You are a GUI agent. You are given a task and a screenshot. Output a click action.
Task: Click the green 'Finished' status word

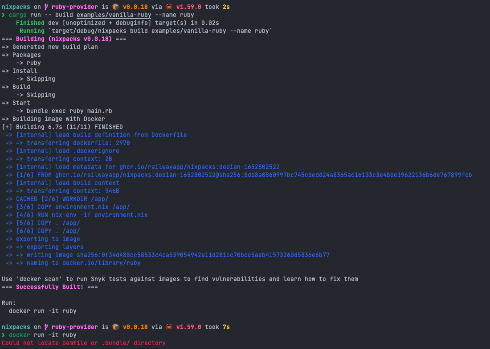pos(30,23)
